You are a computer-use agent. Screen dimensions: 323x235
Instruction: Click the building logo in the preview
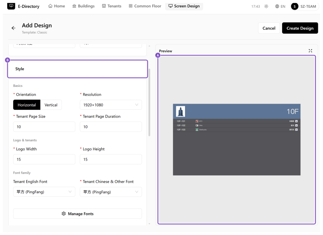pos(181,111)
